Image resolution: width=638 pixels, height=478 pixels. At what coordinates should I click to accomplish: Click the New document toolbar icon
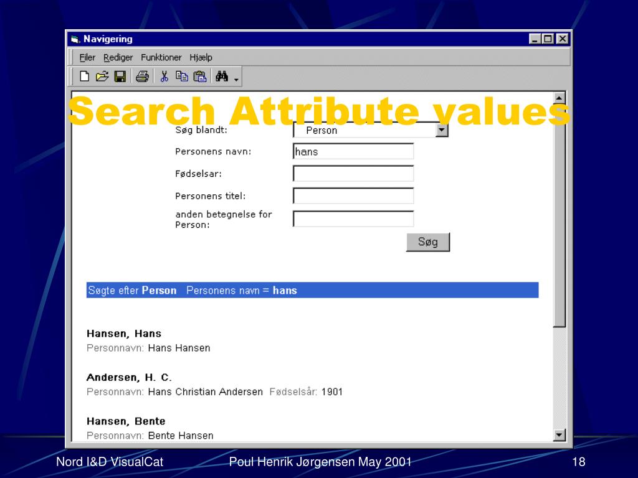click(84, 77)
